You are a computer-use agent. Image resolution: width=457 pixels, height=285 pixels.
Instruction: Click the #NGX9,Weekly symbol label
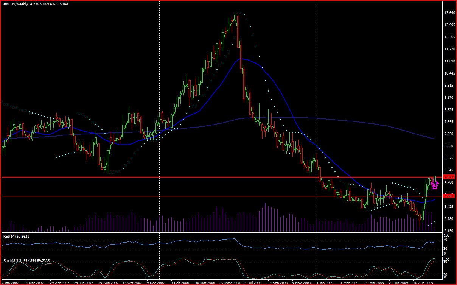(15, 3)
